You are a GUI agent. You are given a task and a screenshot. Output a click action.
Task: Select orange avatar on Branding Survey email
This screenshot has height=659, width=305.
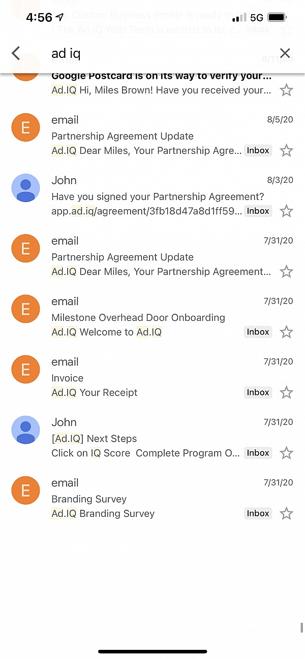tap(25, 490)
